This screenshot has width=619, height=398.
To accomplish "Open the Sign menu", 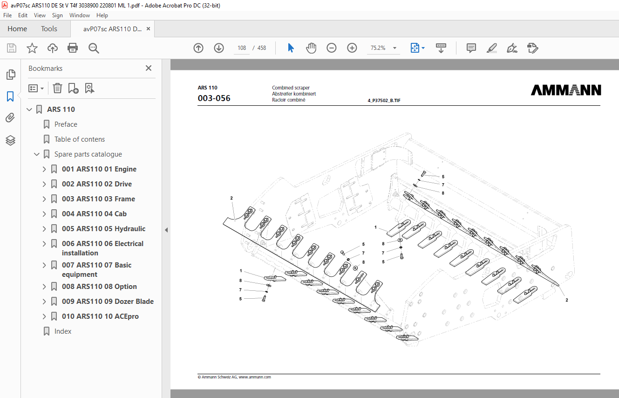I will pos(57,15).
